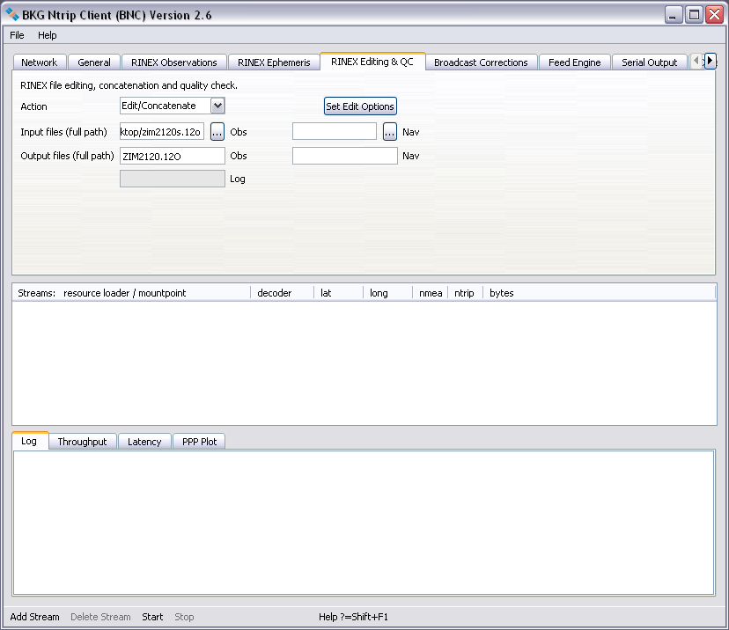Viewport: 729px width, 630px height.
Task: Open the Help menu
Action: [x=47, y=35]
